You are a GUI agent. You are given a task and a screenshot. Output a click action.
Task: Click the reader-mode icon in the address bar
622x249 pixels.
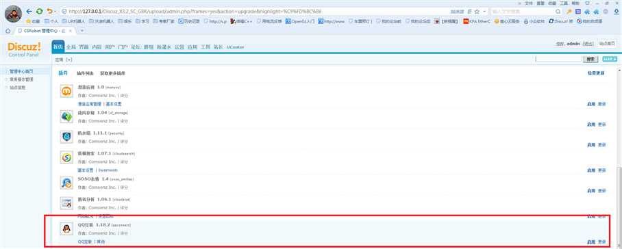coord(470,12)
